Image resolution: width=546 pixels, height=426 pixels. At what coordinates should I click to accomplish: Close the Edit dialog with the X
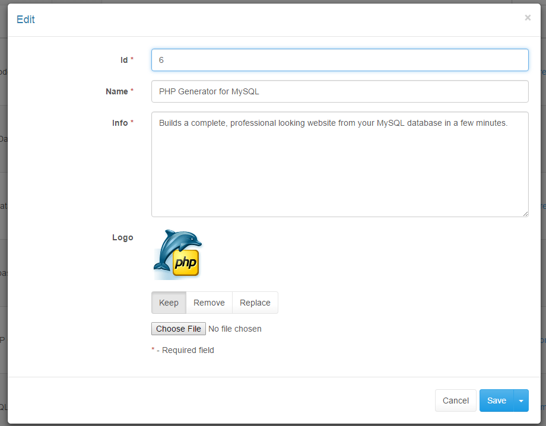point(527,18)
